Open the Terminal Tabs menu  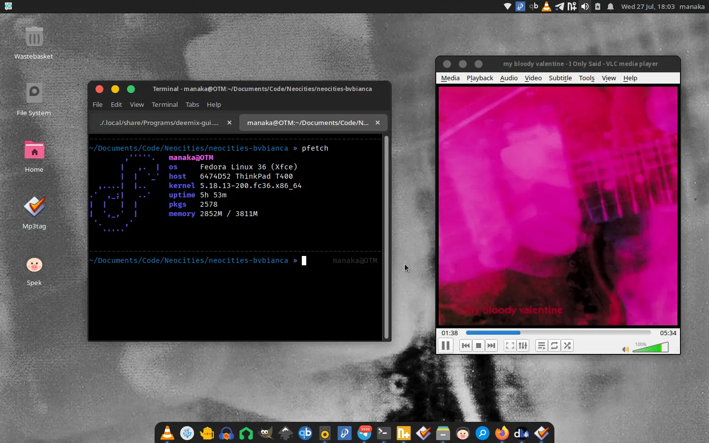(x=192, y=104)
